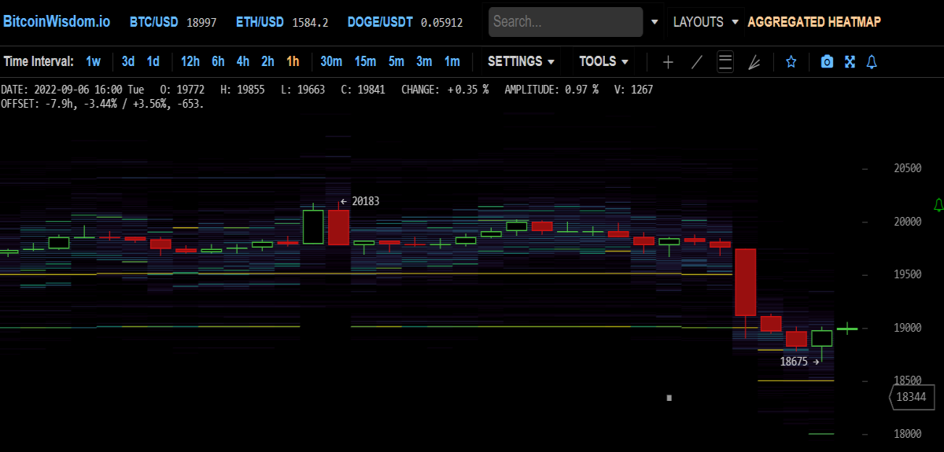Set time interval to 4h
Viewport: 944px width, 452px height.
pyautogui.click(x=243, y=61)
